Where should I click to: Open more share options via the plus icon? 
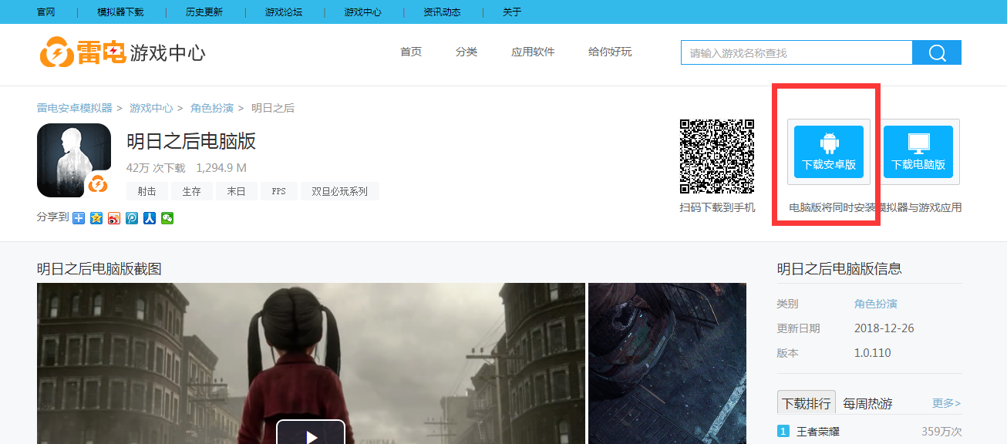click(x=77, y=218)
